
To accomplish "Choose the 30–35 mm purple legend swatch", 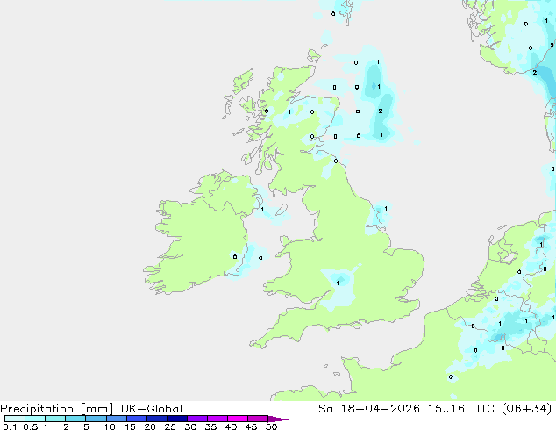I will (x=197, y=419).
